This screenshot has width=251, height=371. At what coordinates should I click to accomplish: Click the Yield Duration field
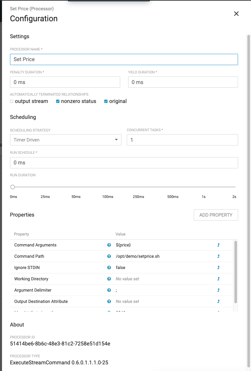[183, 82]
